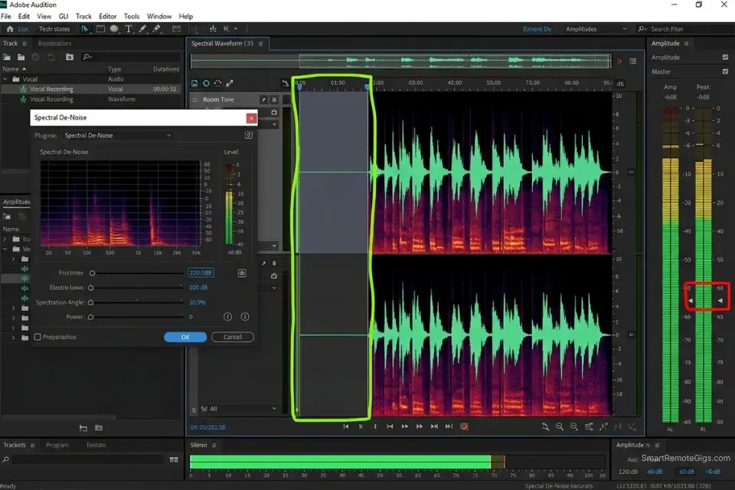This screenshot has width=735, height=490.
Task: Collapse the Vocal folder in Track list
Action: (x=5, y=80)
